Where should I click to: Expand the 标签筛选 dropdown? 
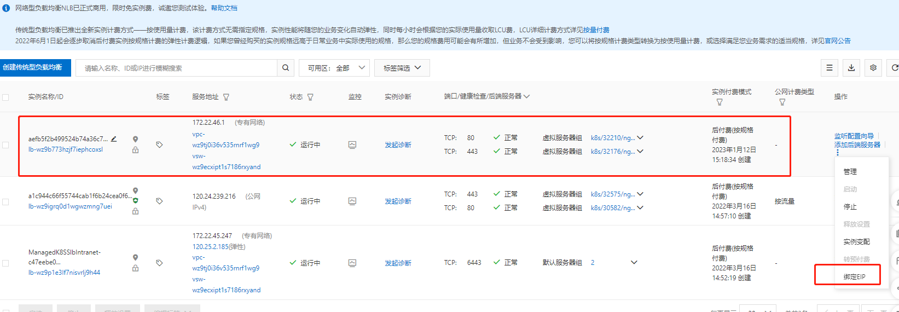pos(402,68)
